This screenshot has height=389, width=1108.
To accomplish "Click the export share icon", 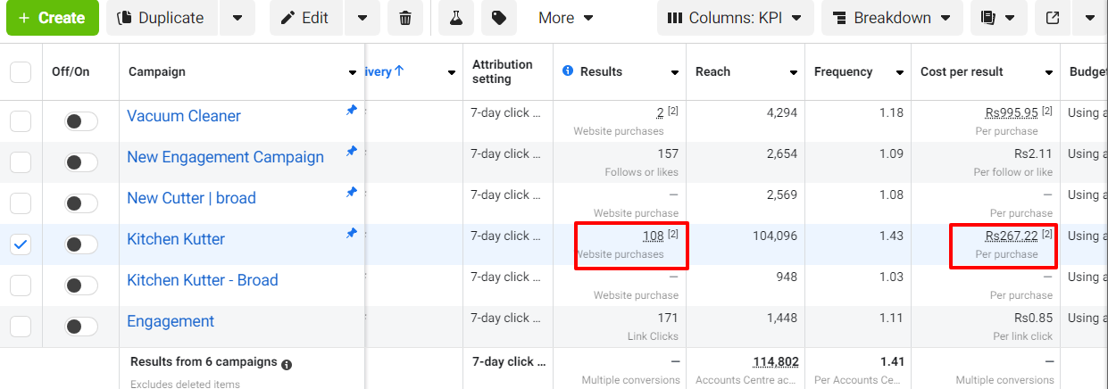I will pyautogui.click(x=1053, y=18).
